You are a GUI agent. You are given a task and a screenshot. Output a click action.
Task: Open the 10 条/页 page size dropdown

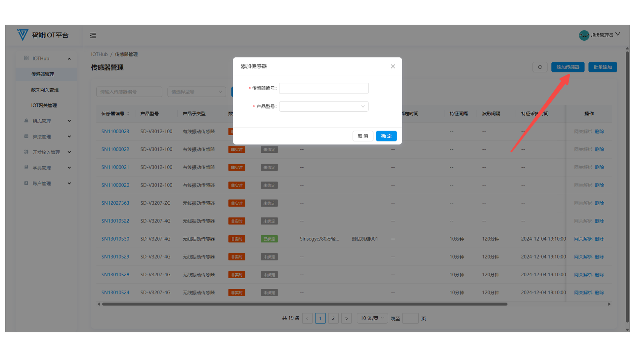click(372, 318)
